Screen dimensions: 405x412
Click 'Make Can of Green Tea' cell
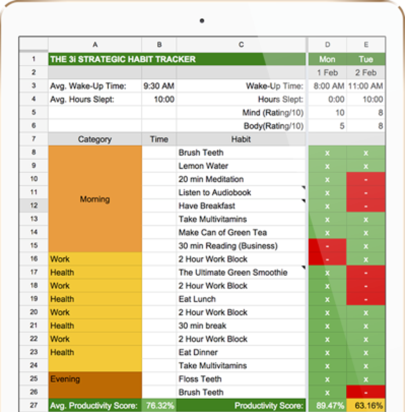tap(241, 232)
